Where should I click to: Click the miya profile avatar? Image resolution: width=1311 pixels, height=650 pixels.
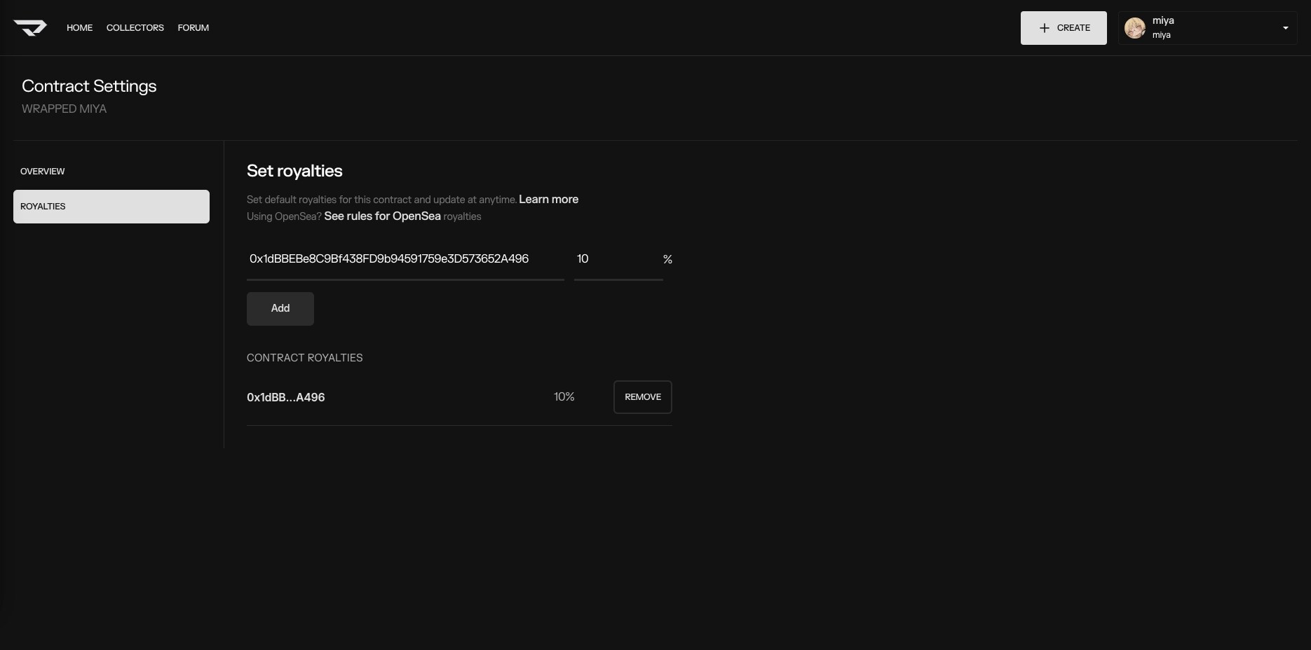coord(1134,28)
